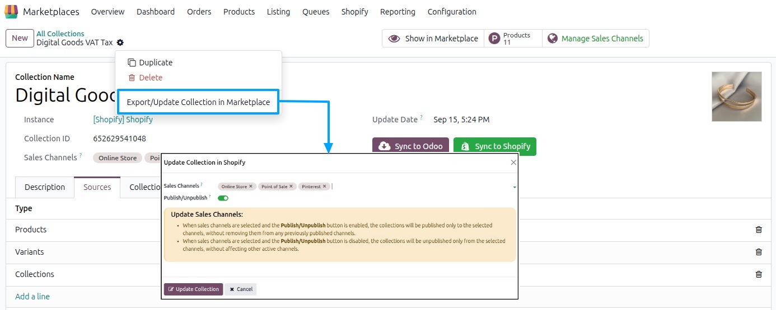The width and height of the screenshot is (776, 310).
Task: Click the Update Date help question mark
Action: pos(421,118)
